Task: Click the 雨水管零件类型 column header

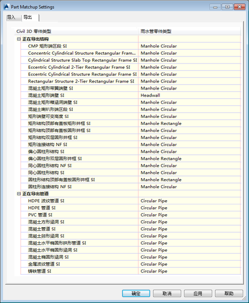Action: [189, 31]
